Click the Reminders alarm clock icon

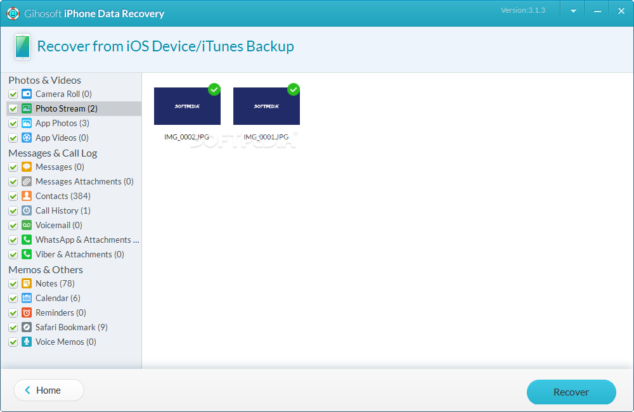point(27,312)
